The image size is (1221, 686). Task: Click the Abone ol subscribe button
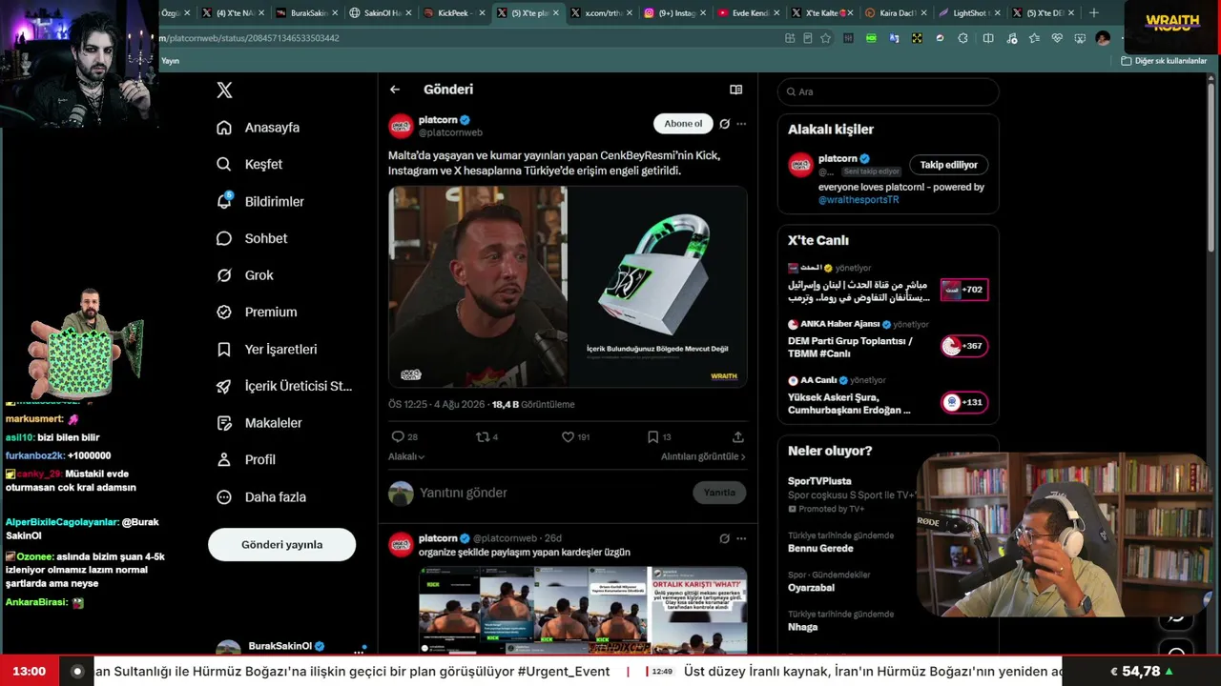[x=683, y=124]
